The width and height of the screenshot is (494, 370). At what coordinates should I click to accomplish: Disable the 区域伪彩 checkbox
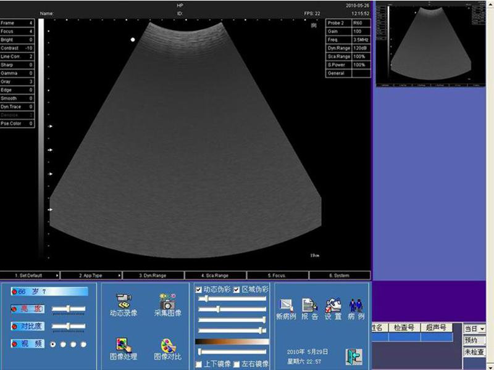coord(237,290)
